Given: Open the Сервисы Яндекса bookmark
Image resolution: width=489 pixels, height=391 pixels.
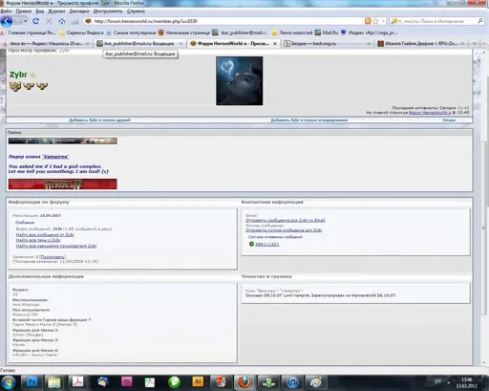Looking at the screenshot, I should click(x=81, y=33).
